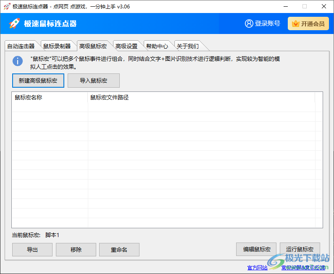Close the 极速鼠标连点器 window
The height and width of the screenshot is (274, 334).
point(324,6)
